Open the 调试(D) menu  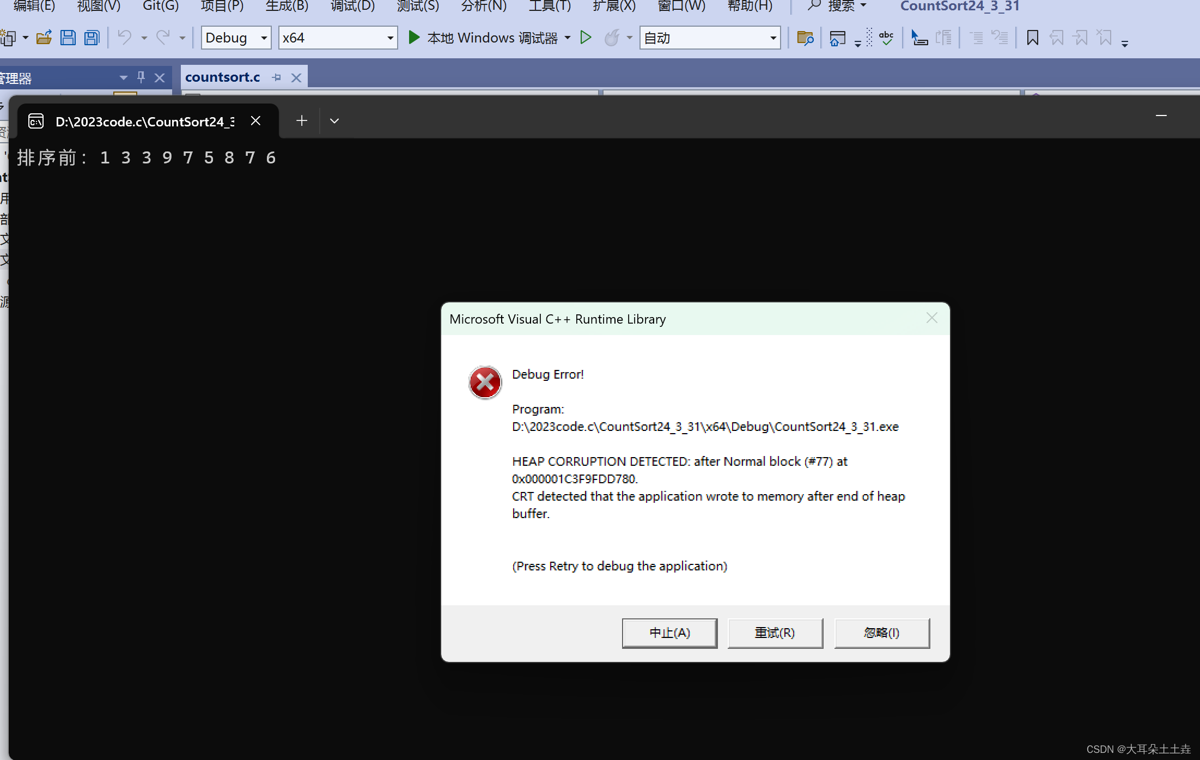[x=352, y=6]
